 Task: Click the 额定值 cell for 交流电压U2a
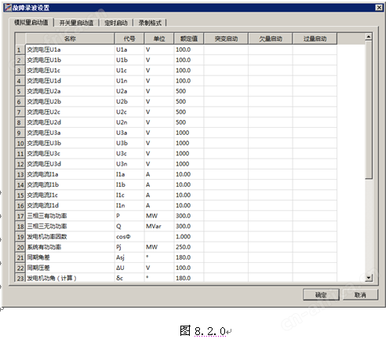tap(188, 91)
